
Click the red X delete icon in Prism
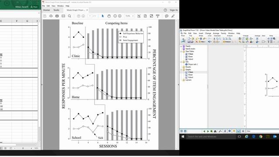(197, 42)
